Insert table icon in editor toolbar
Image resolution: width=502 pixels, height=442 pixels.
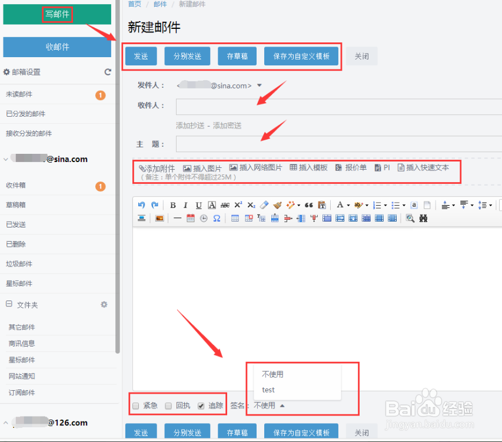(235, 218)
